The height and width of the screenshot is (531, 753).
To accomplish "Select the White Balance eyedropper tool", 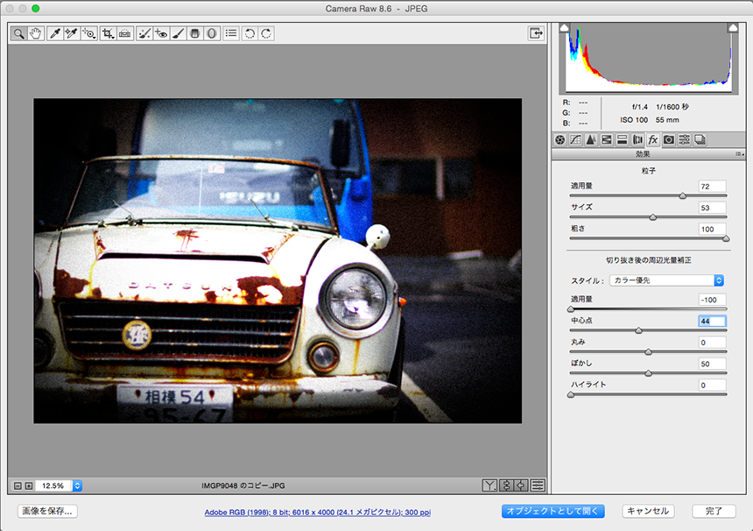I will pyautogui.click(x=55, y=33).
